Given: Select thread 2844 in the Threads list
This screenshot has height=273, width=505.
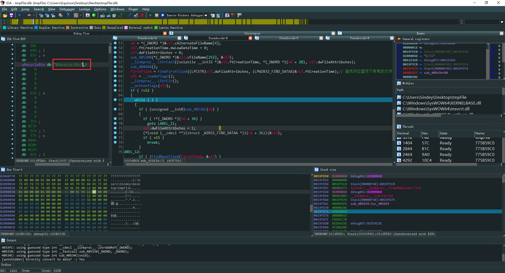Looking at the screenshot, I should 449,149.
